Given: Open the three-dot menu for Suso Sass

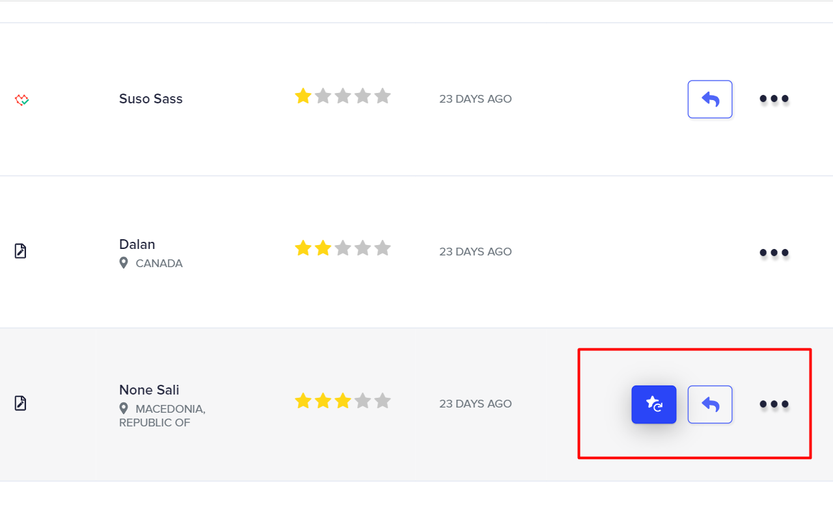Looking at the screenshot, I should pos(774,99).
